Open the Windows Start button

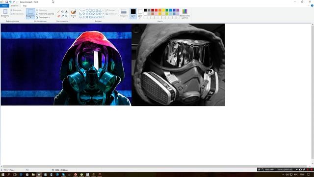click(3, 175)
